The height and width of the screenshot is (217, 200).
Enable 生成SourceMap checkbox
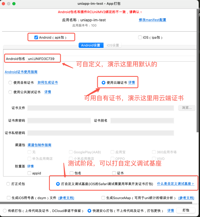(103, 198)
